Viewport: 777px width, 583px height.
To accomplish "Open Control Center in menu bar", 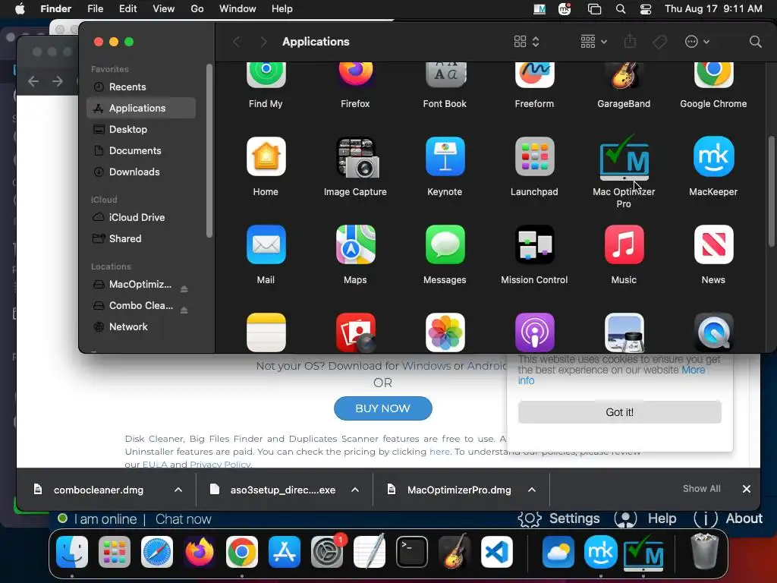I will click(645, 9).
